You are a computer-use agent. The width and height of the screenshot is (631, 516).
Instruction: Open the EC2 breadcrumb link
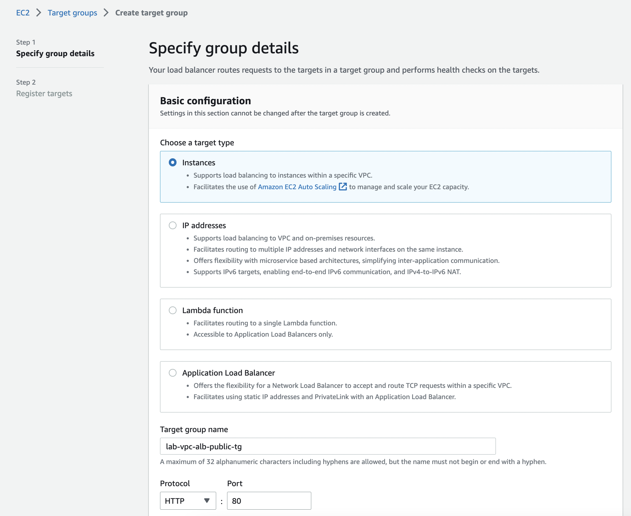coord(23,13)
